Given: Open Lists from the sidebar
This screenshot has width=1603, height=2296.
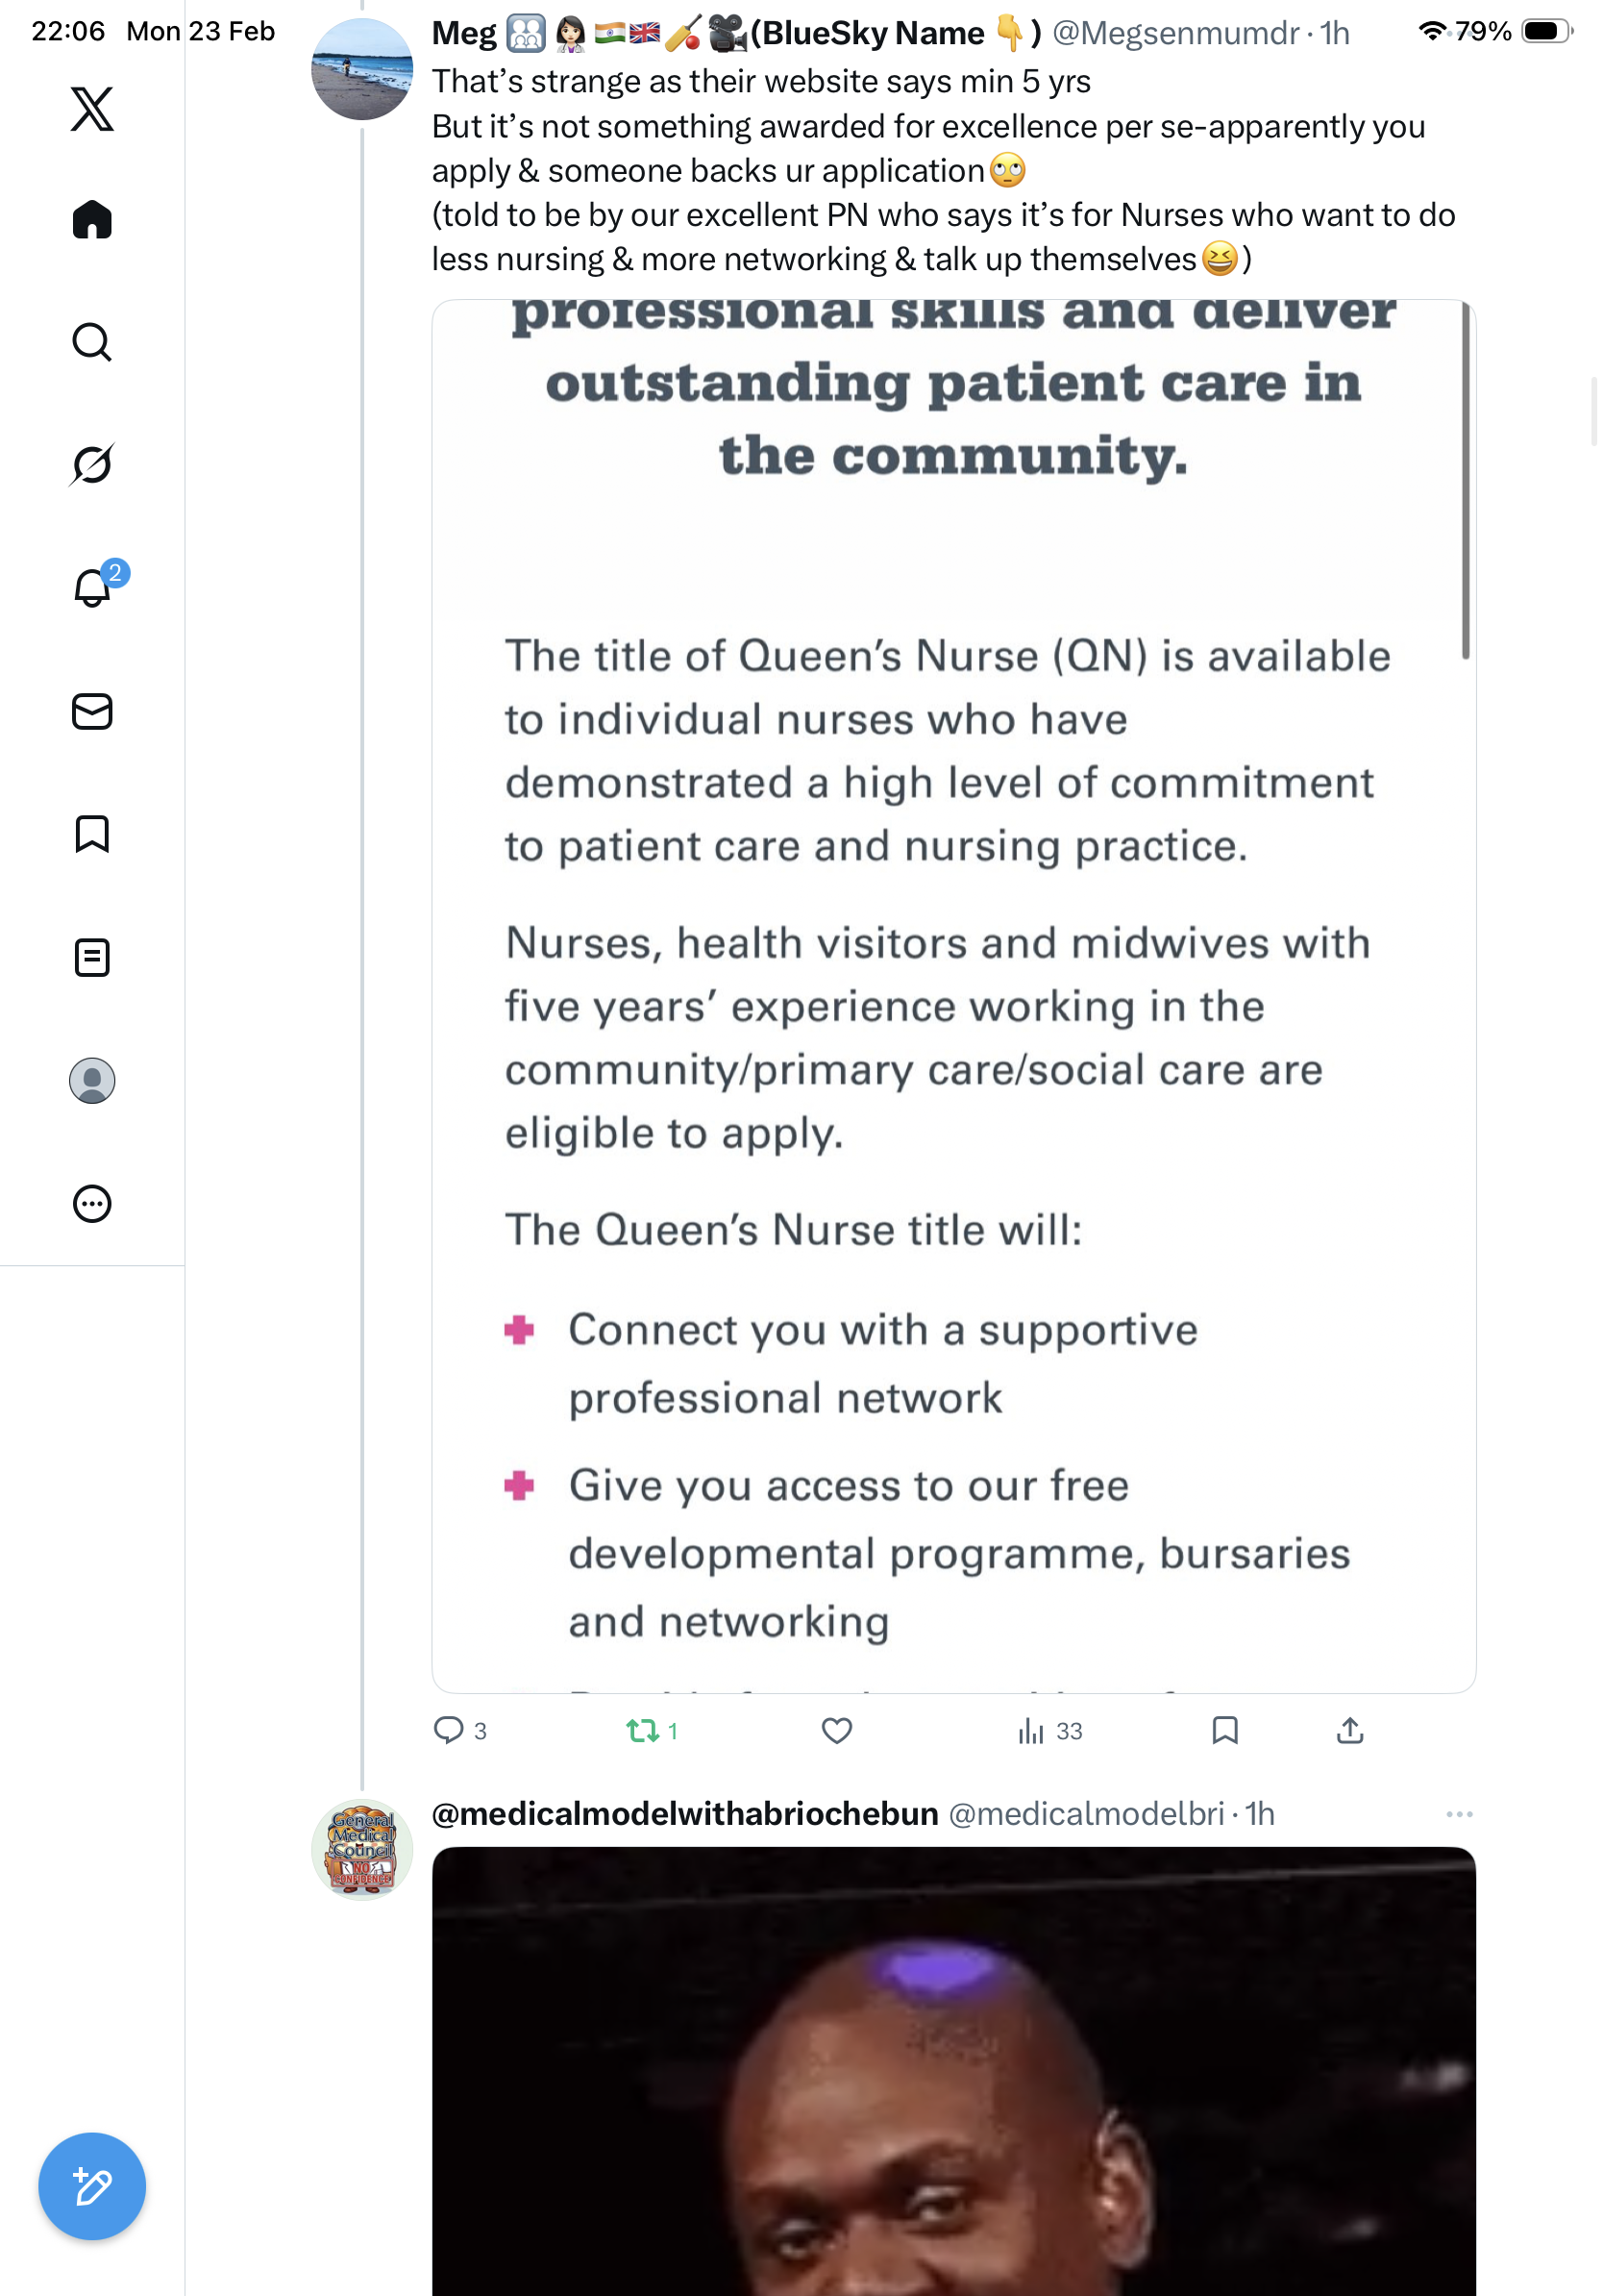Looking at the screenshot, I should coord(92,957).
